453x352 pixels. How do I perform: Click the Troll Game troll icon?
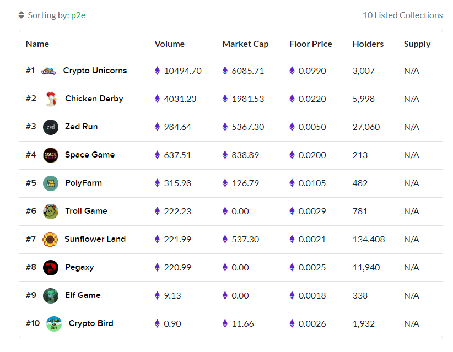coord(51,212)
